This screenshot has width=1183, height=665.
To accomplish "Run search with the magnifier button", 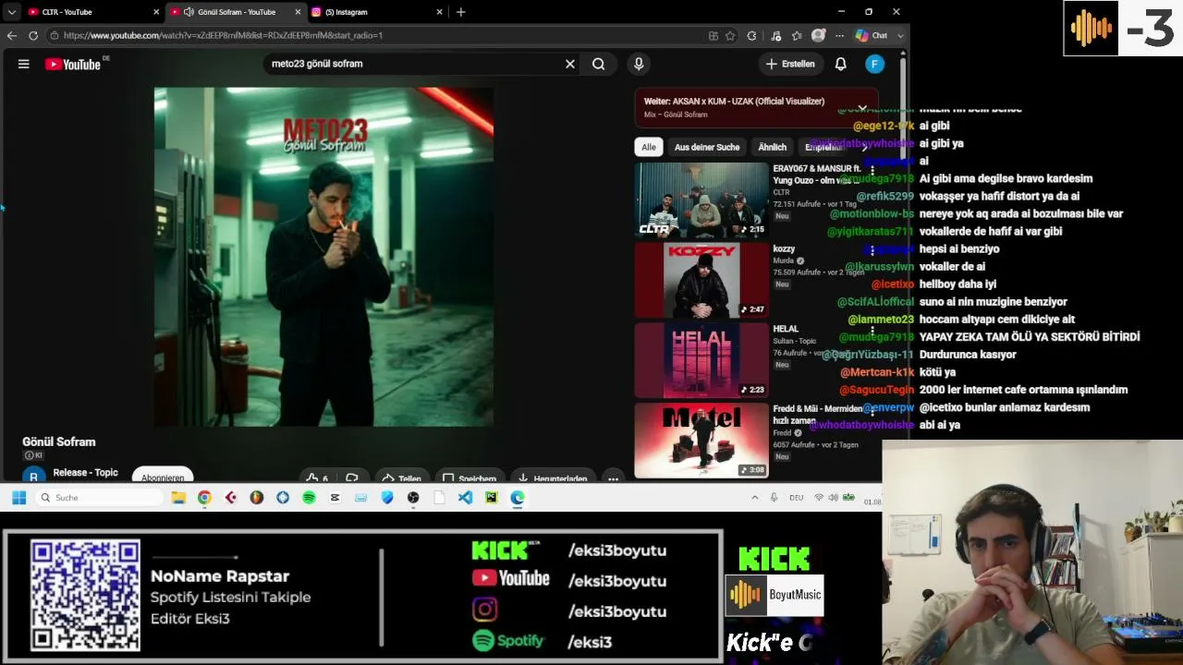I will [x=599, y=64].
